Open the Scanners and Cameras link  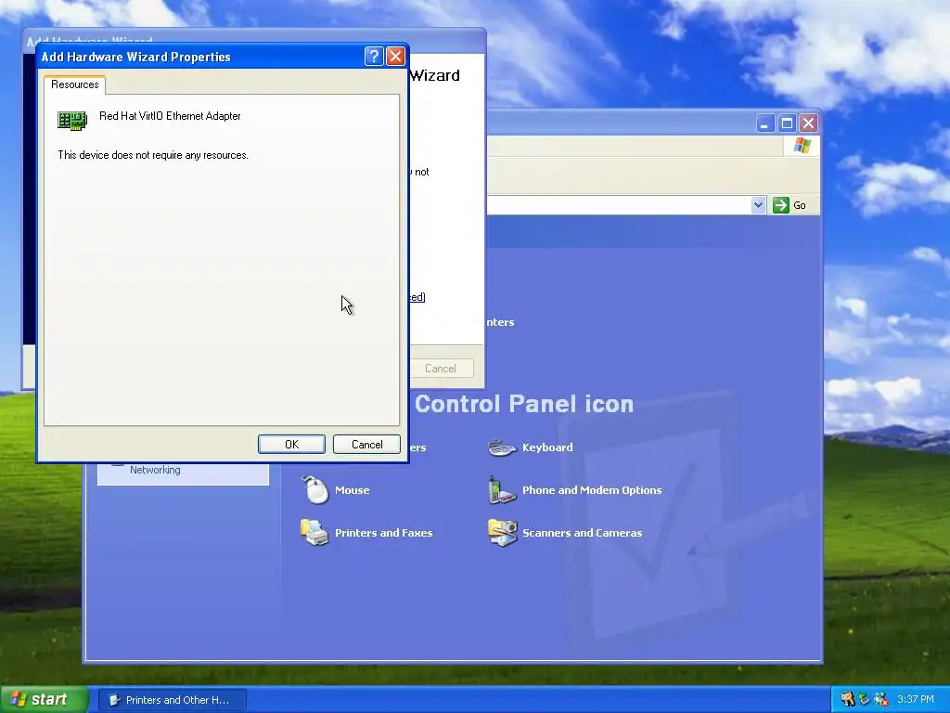[x=583, y=533]
